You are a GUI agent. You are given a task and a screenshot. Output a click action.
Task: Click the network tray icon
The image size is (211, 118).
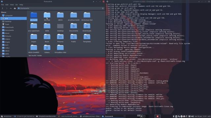(179, 116)
